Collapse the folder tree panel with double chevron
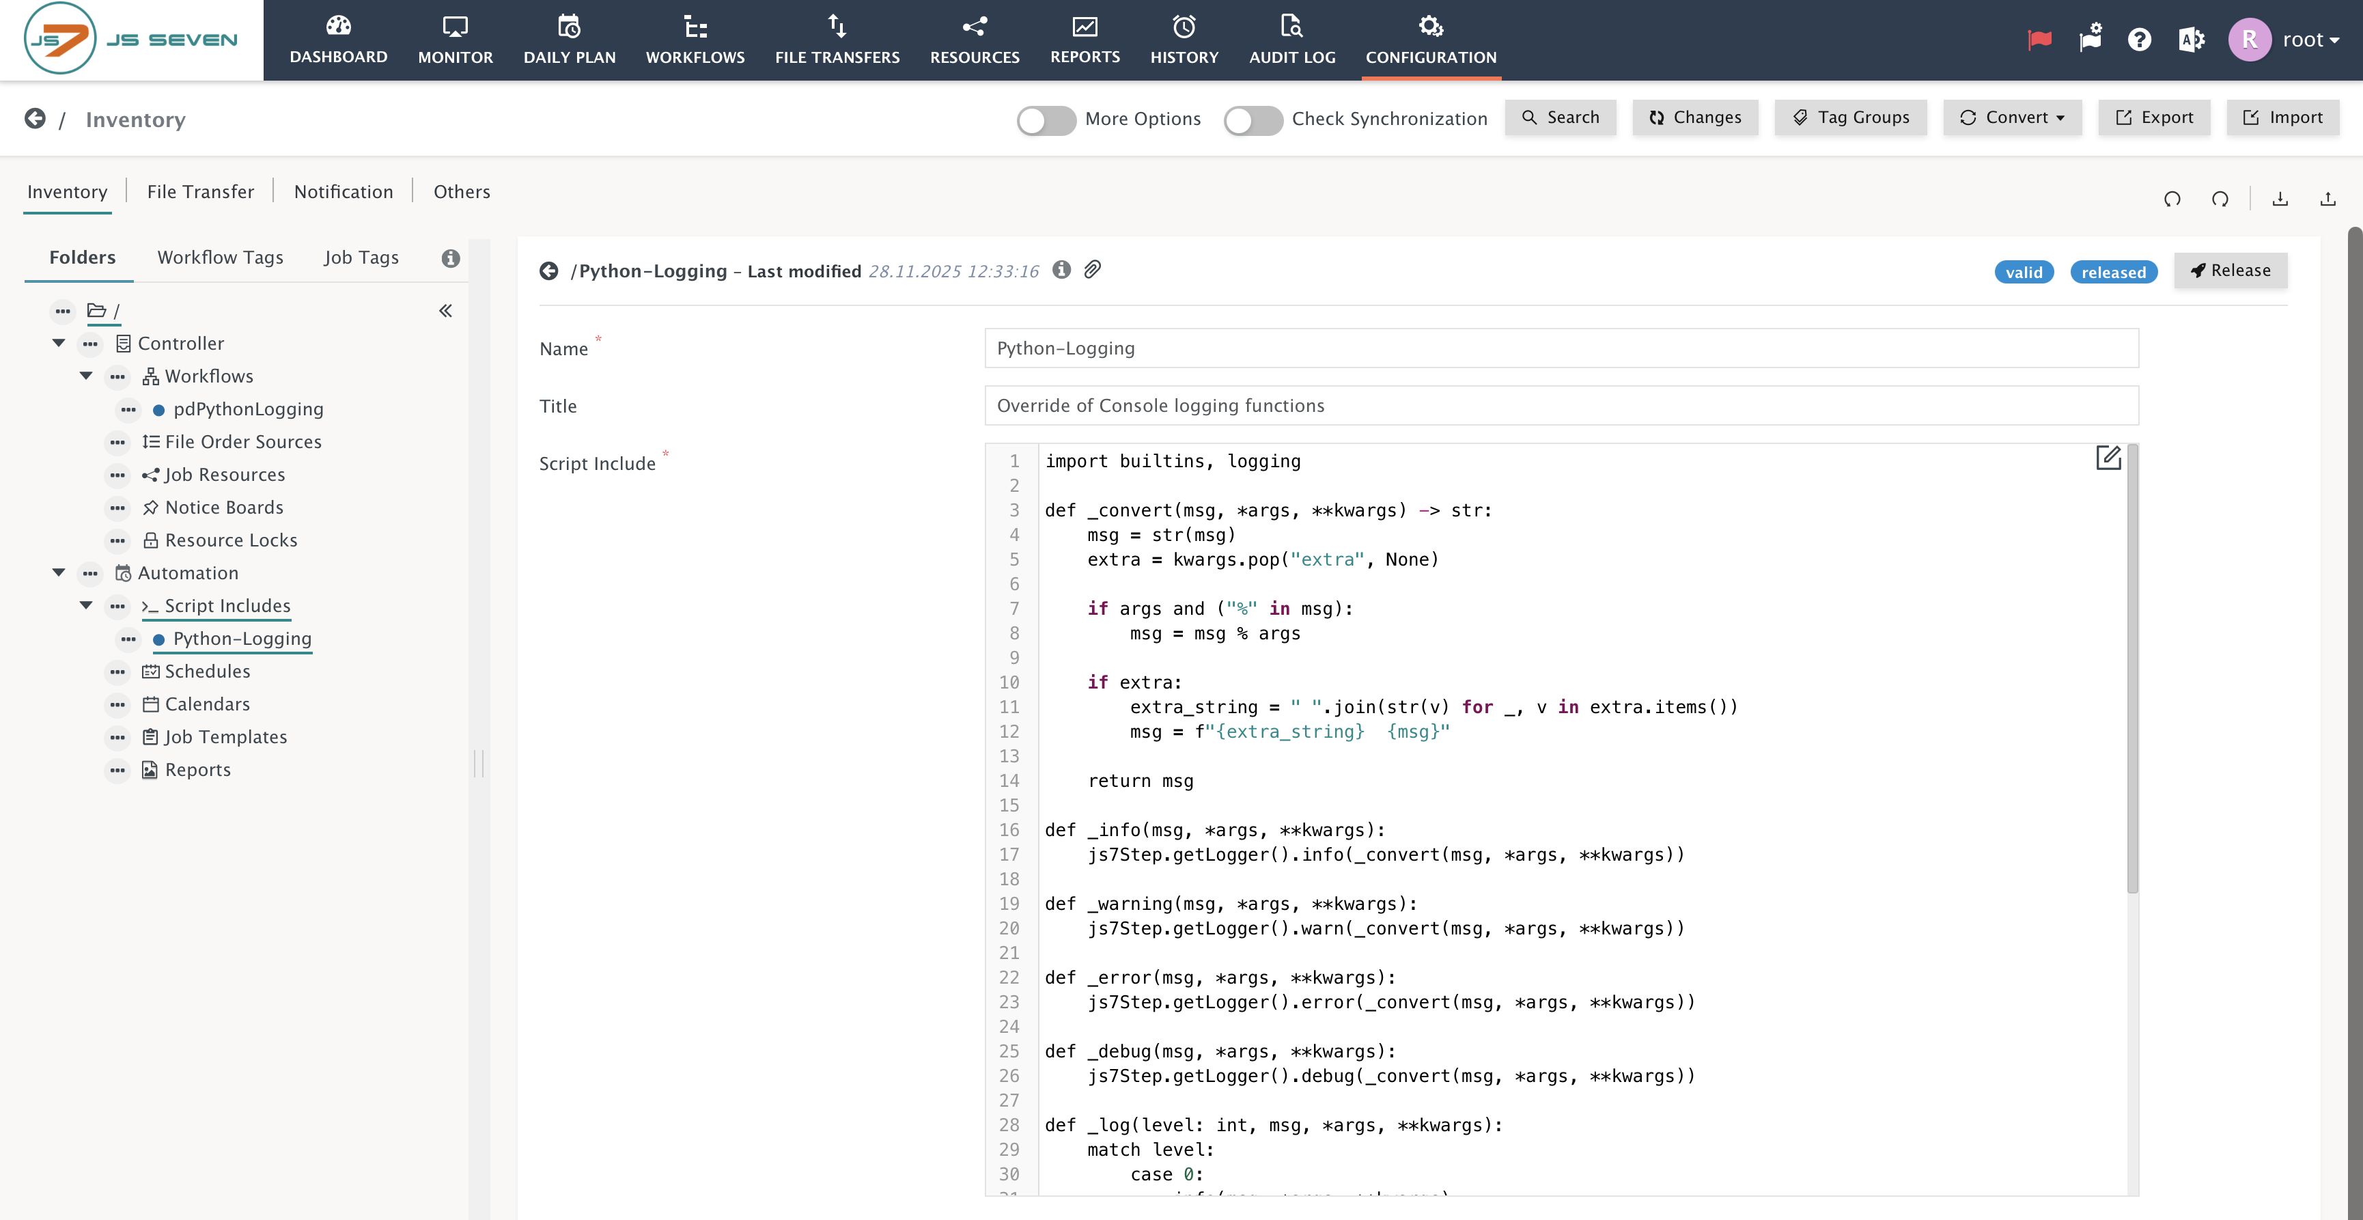 coord(446,311)
